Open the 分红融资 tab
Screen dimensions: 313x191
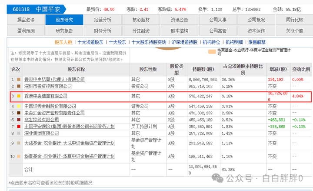coord(141,31)
